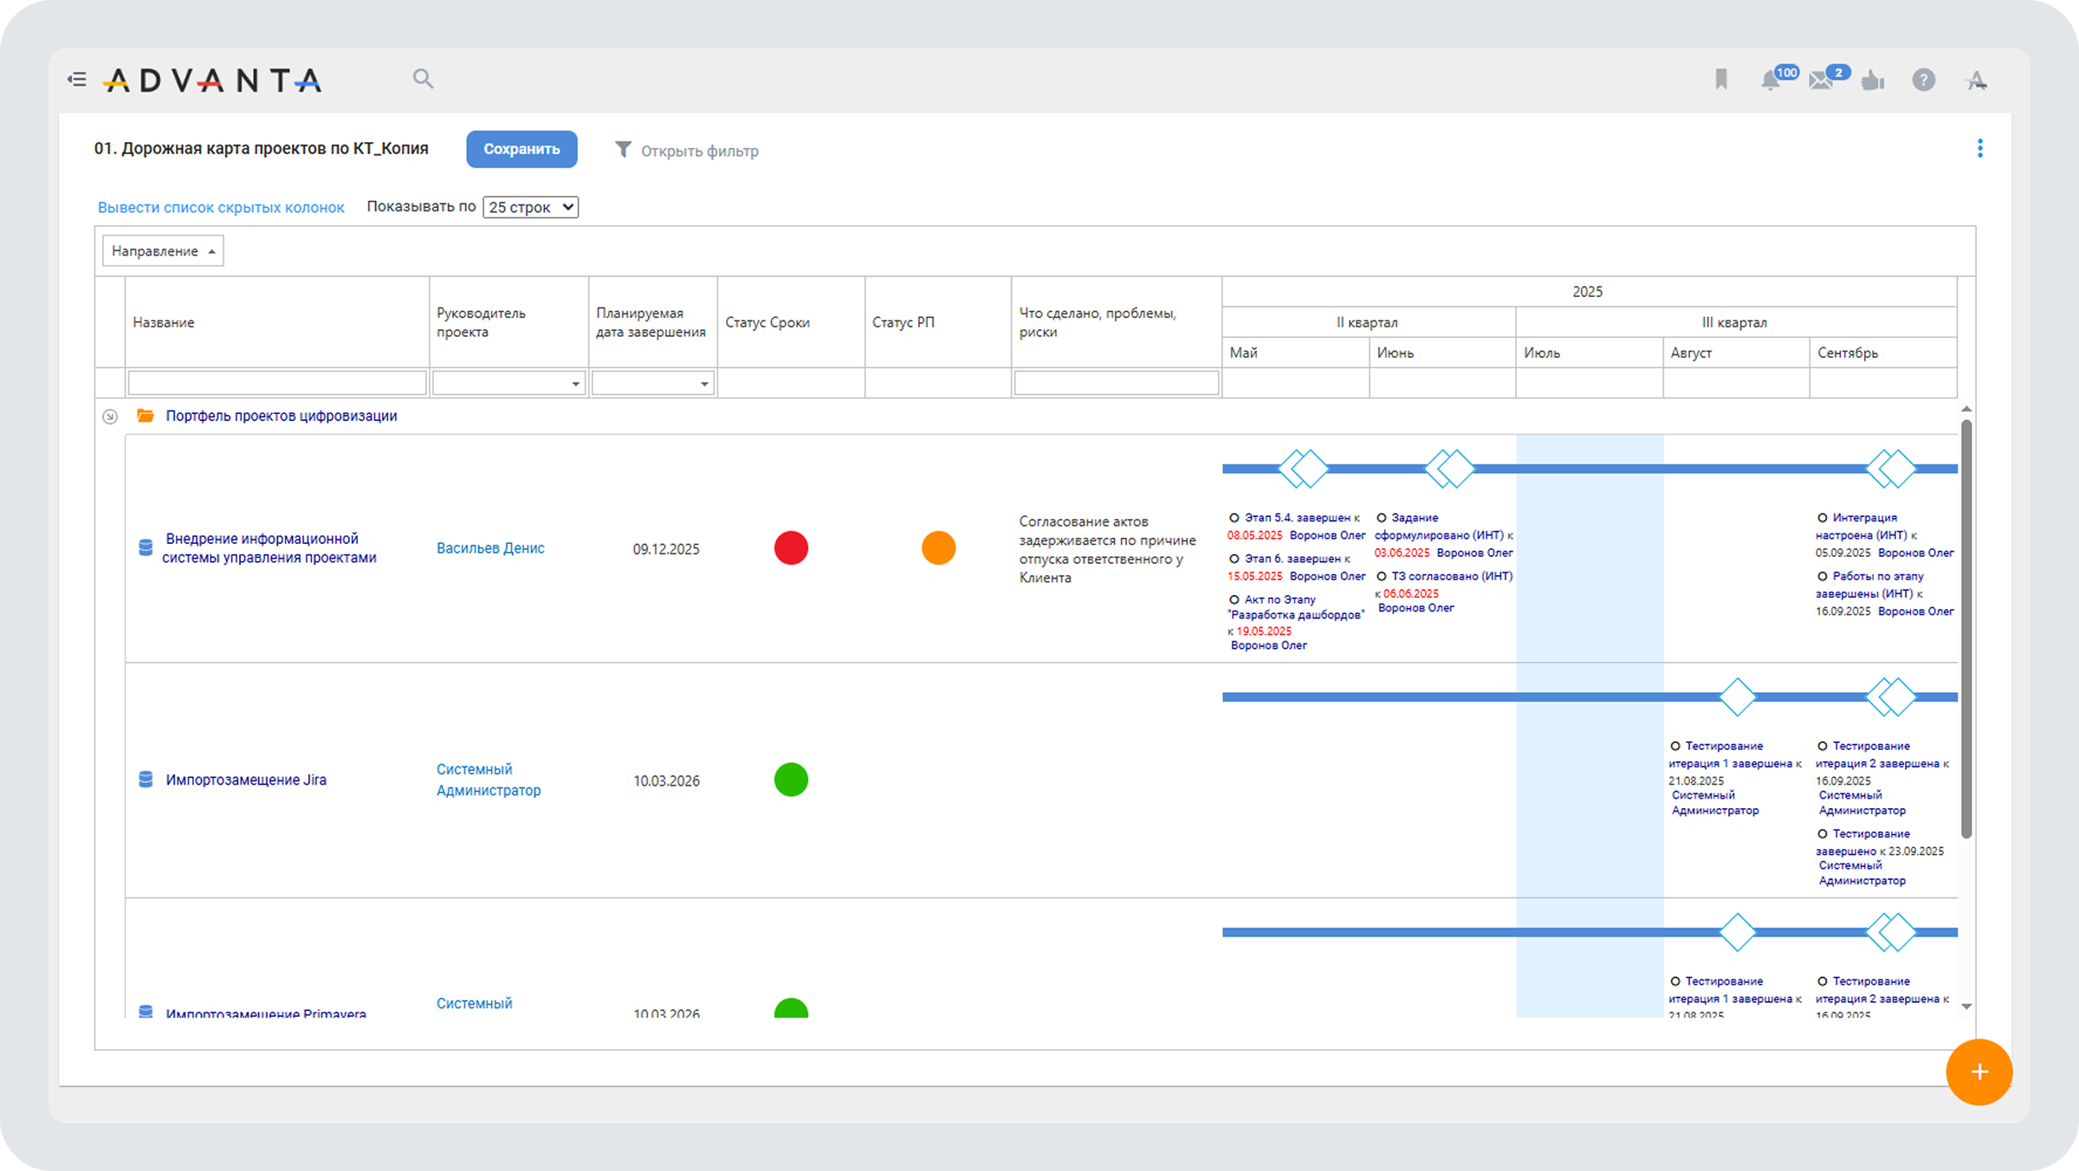The width and height of the screenshot is (2079, 1171).
Task: Click the search magnifier icon
Action: tap(423, 79)
